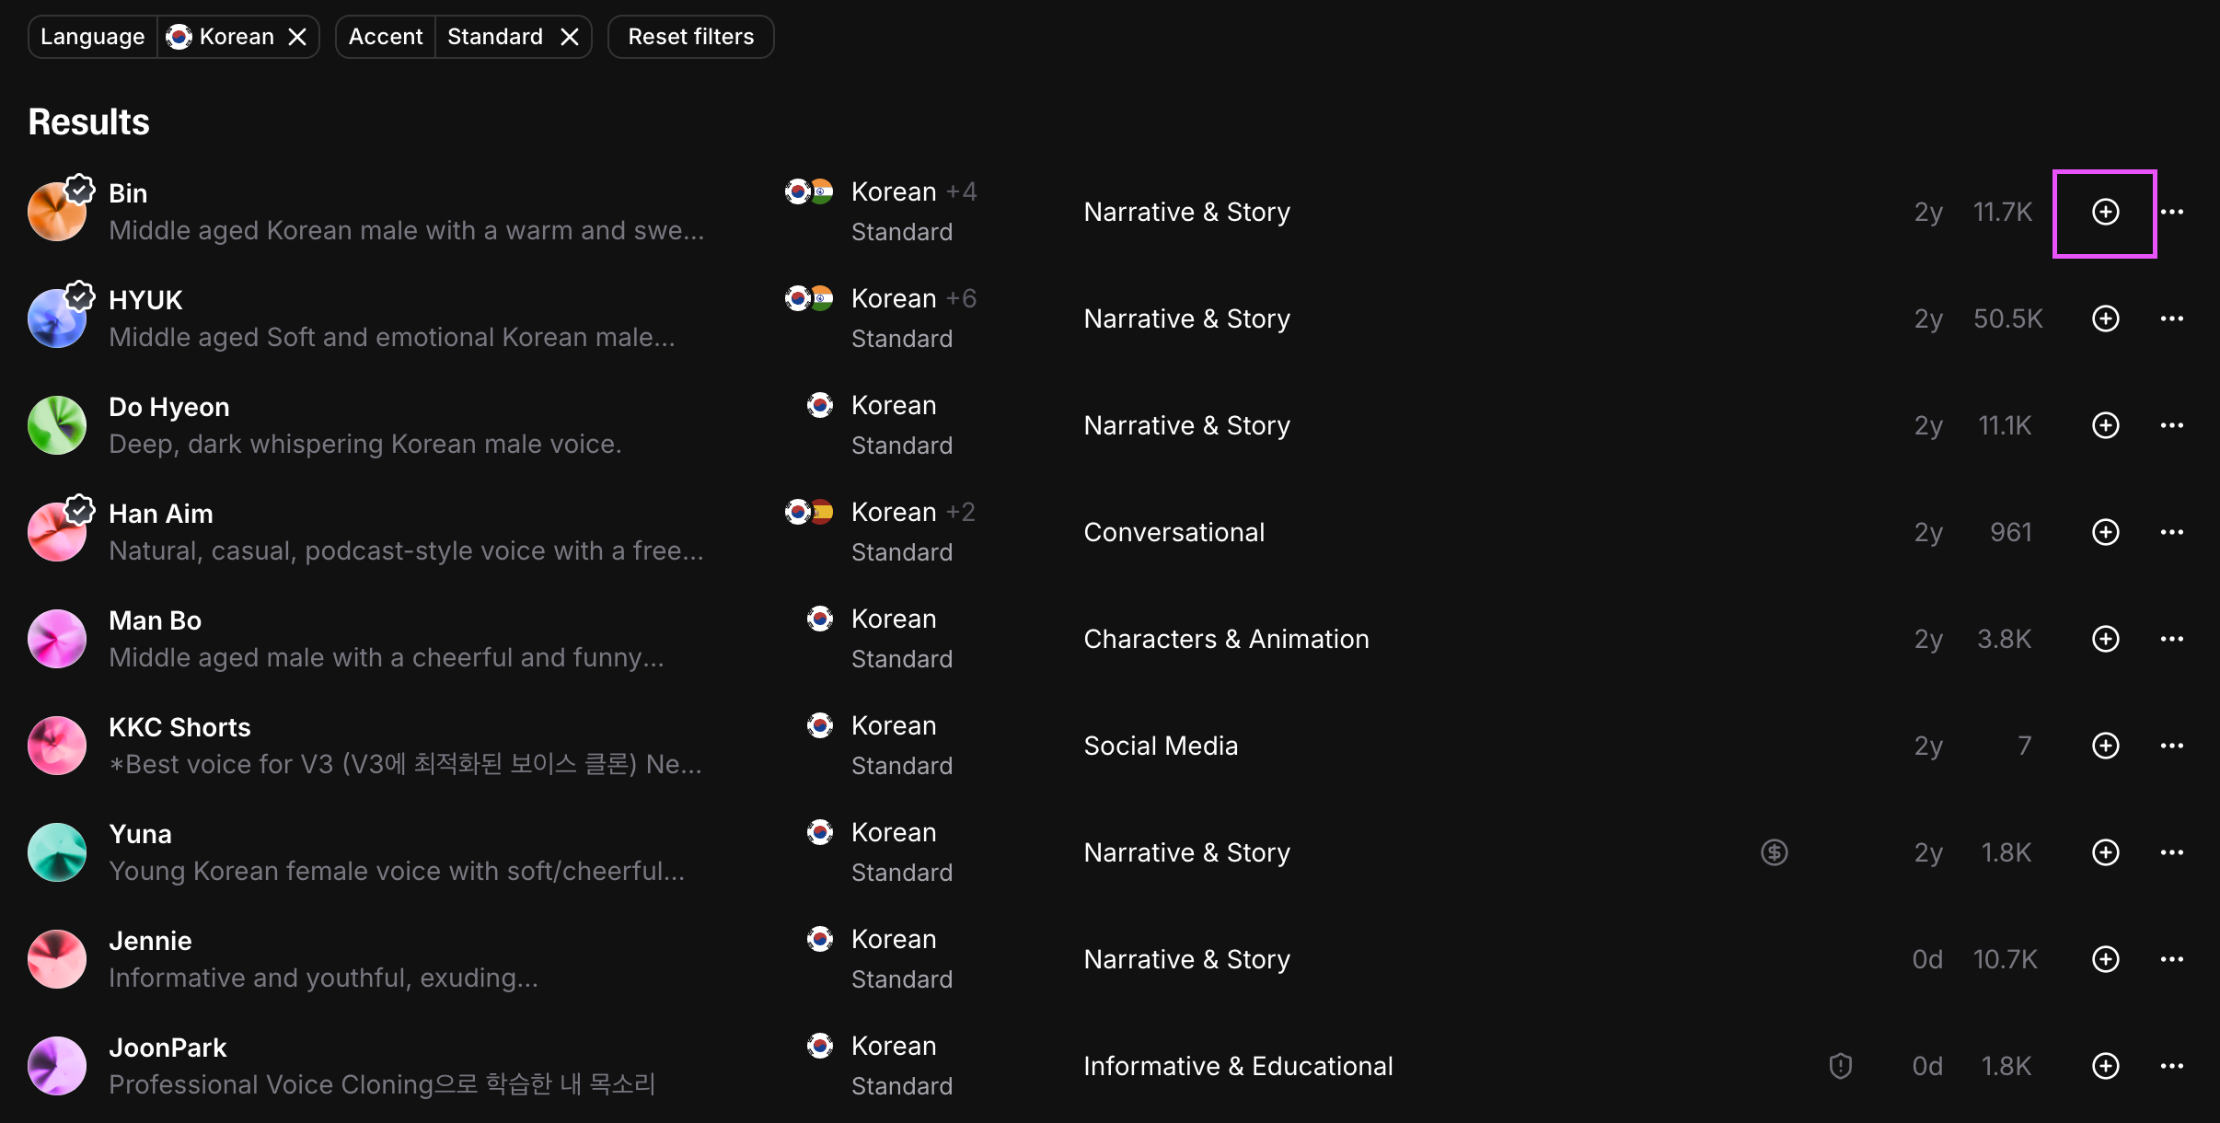Open the JoonPark voice entry

168,1048
